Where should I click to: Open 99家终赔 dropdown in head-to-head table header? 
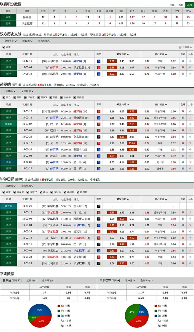point(122,54)
